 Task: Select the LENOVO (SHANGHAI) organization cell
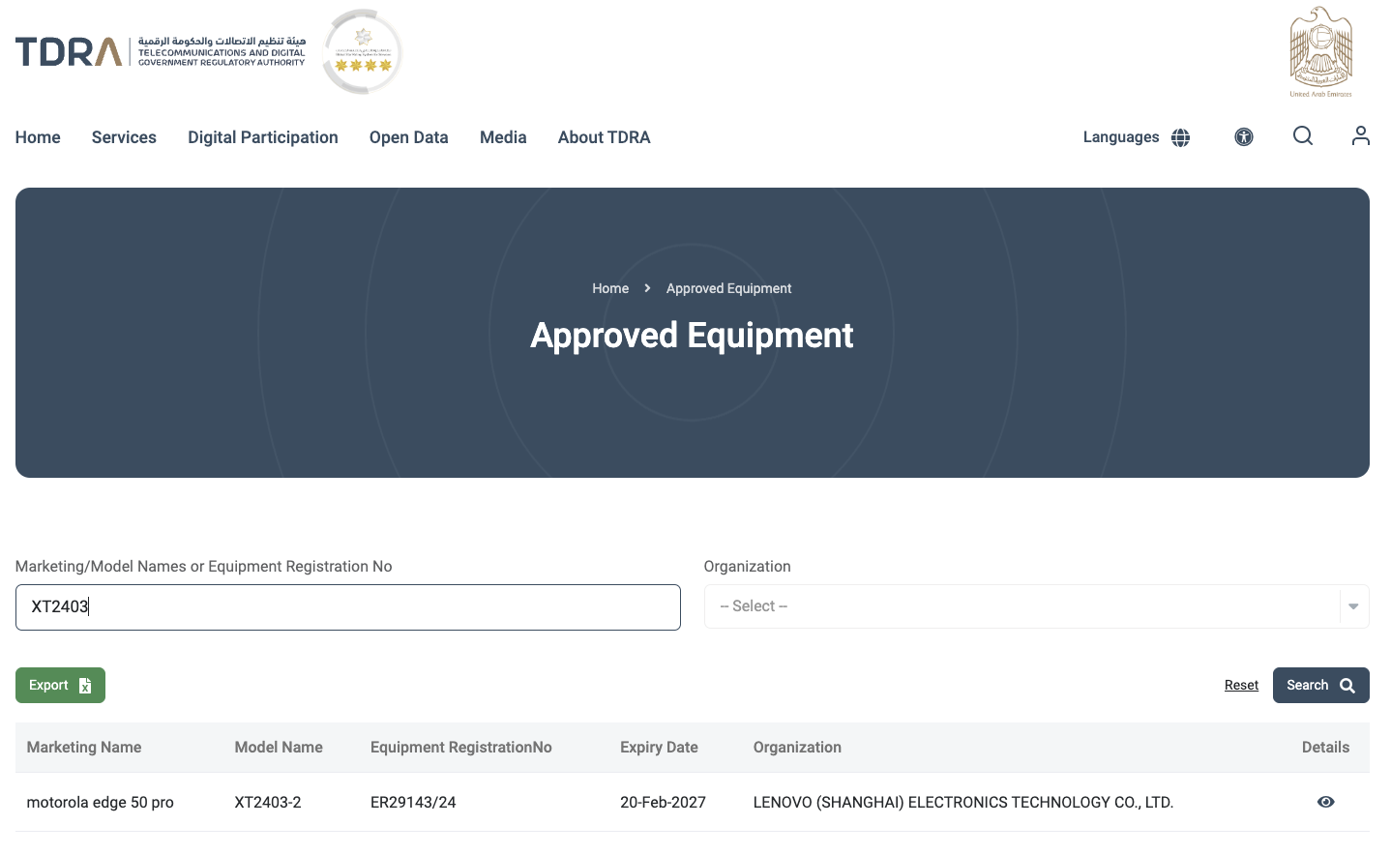(x=963, y=802)
